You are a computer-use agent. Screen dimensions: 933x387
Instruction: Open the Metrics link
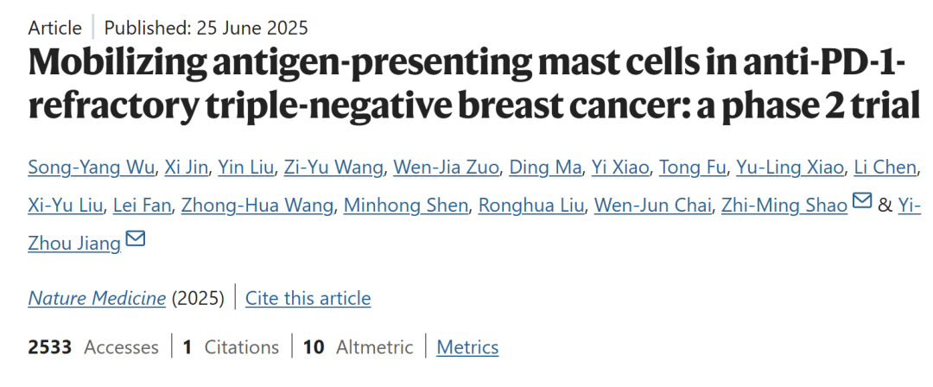point(467,347)
